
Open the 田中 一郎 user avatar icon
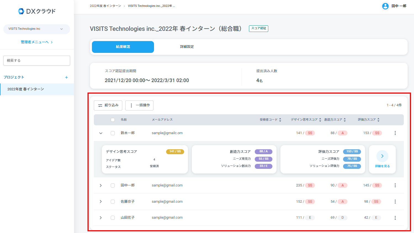[385, 6]
